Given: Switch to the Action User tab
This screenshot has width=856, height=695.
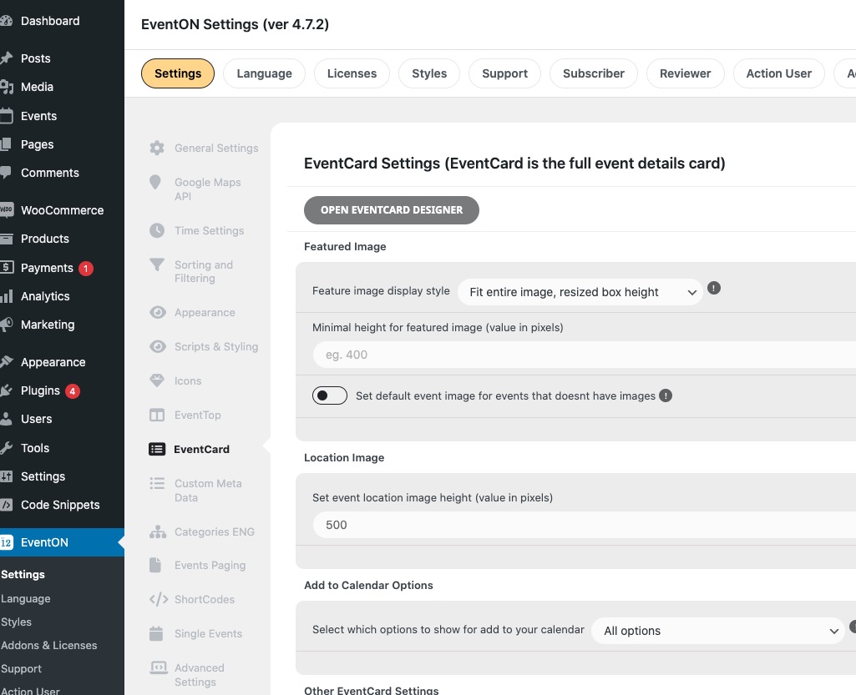Looking at the screenshot, I should [779, 73].
